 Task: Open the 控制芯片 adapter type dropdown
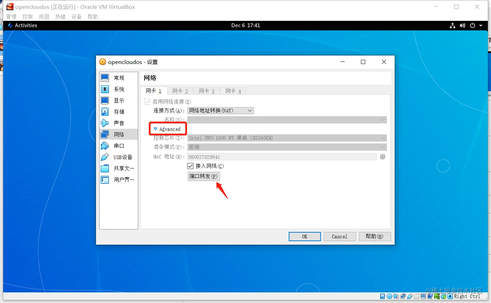coord(287,138)
